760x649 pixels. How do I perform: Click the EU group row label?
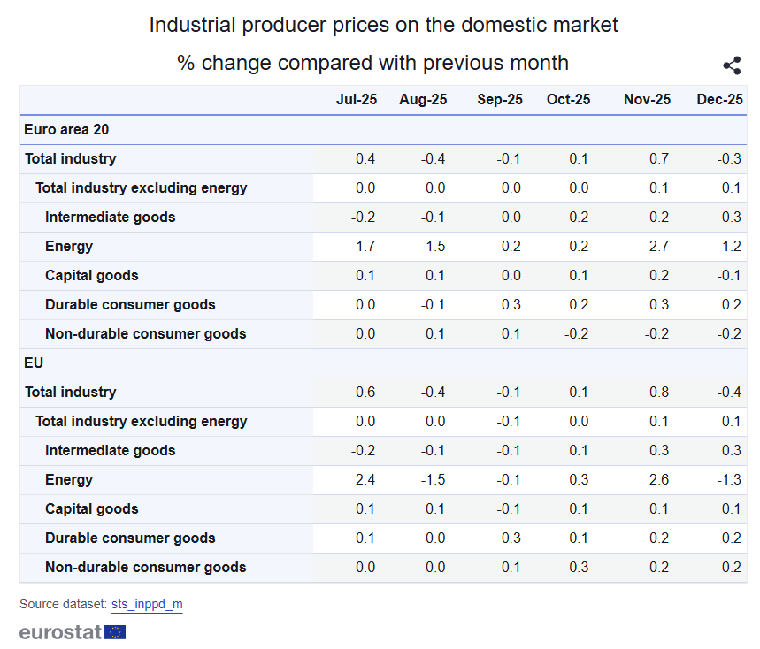(x=34, y=363)
